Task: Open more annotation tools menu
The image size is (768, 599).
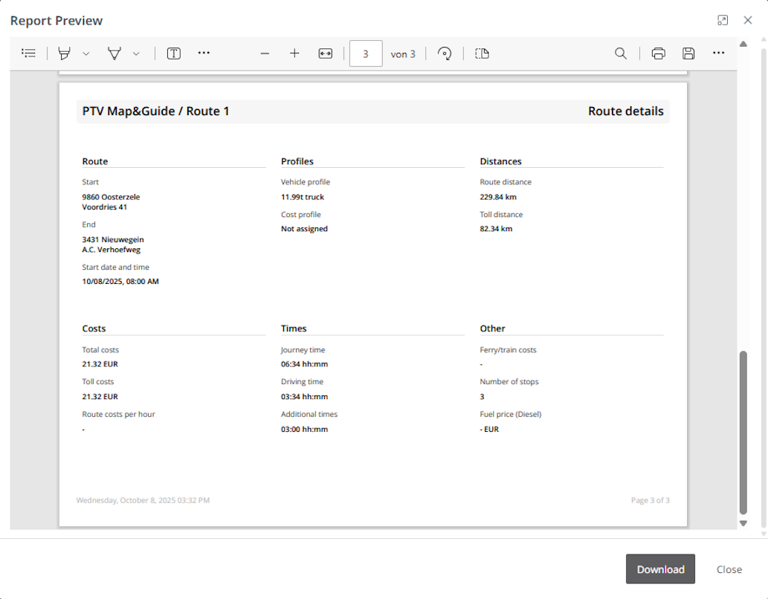Action: (204, 54)
